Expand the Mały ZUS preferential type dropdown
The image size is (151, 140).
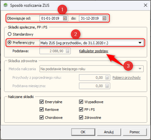140,43
